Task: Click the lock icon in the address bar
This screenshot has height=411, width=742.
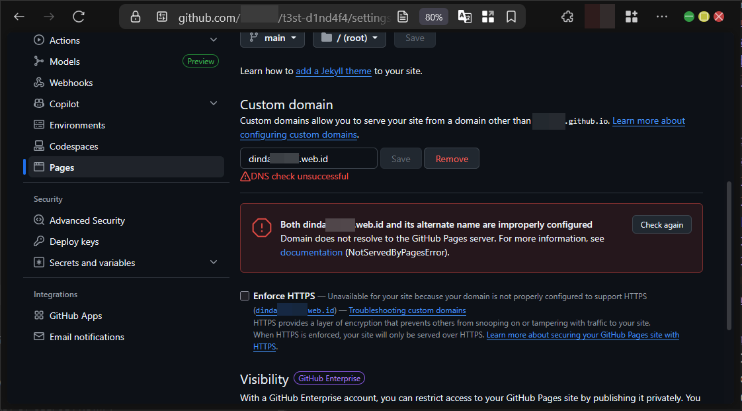Action: pos(135,17)
